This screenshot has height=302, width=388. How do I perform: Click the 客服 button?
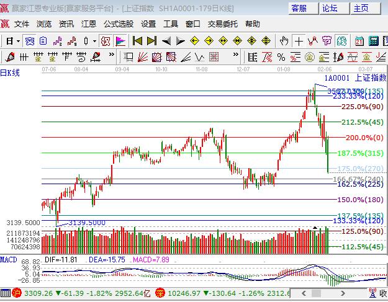tap(299, 8)
